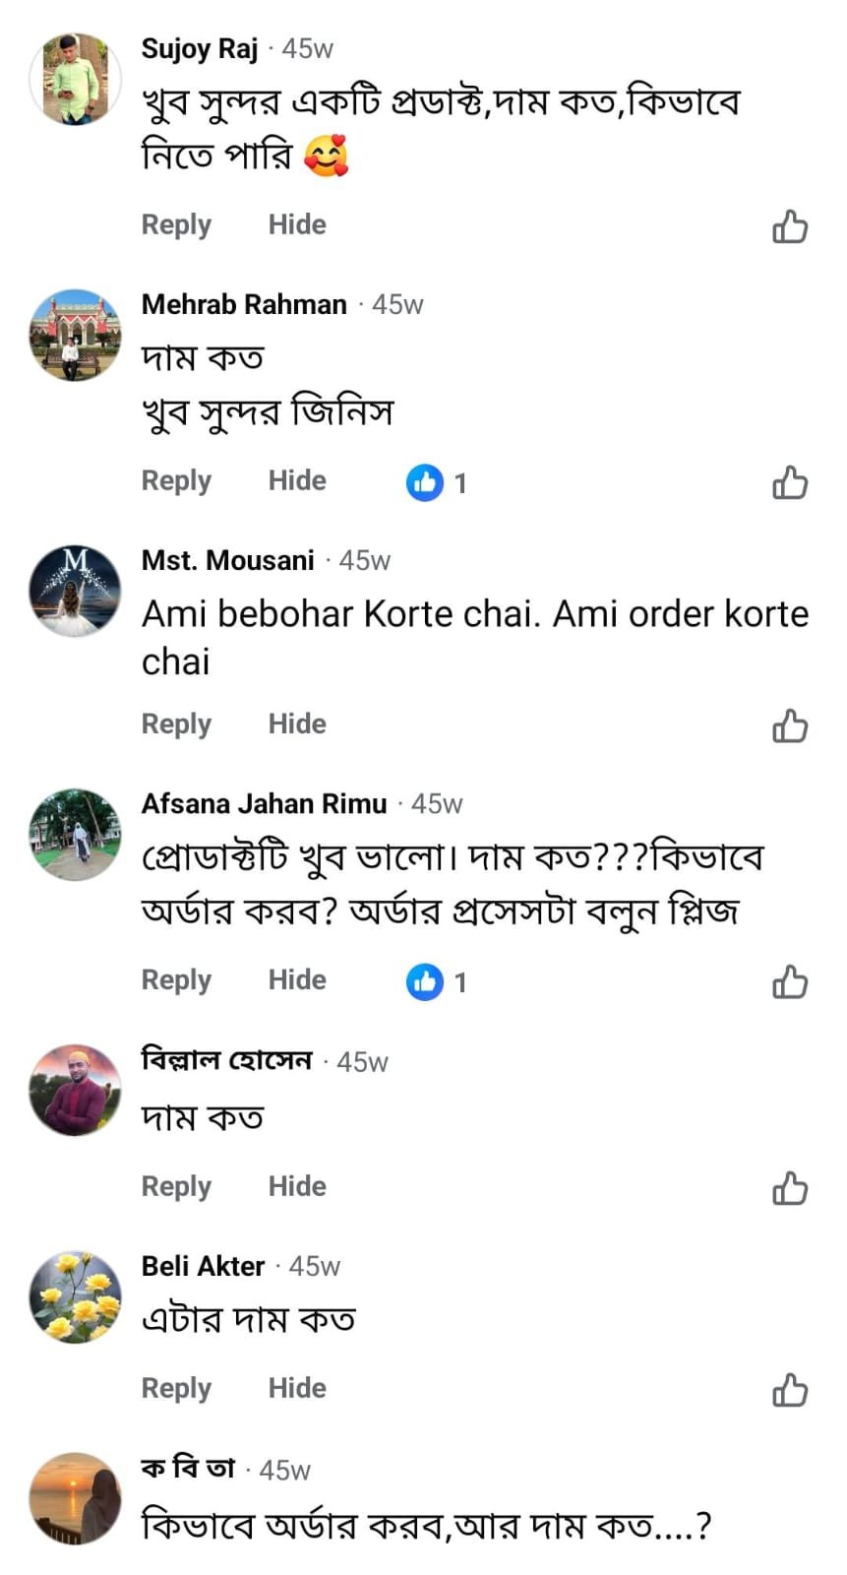Image resolution: width=847 pixels, height=1575 pixels.
Task: Like Beli Akter's comment
Action: click(789, 1390)
